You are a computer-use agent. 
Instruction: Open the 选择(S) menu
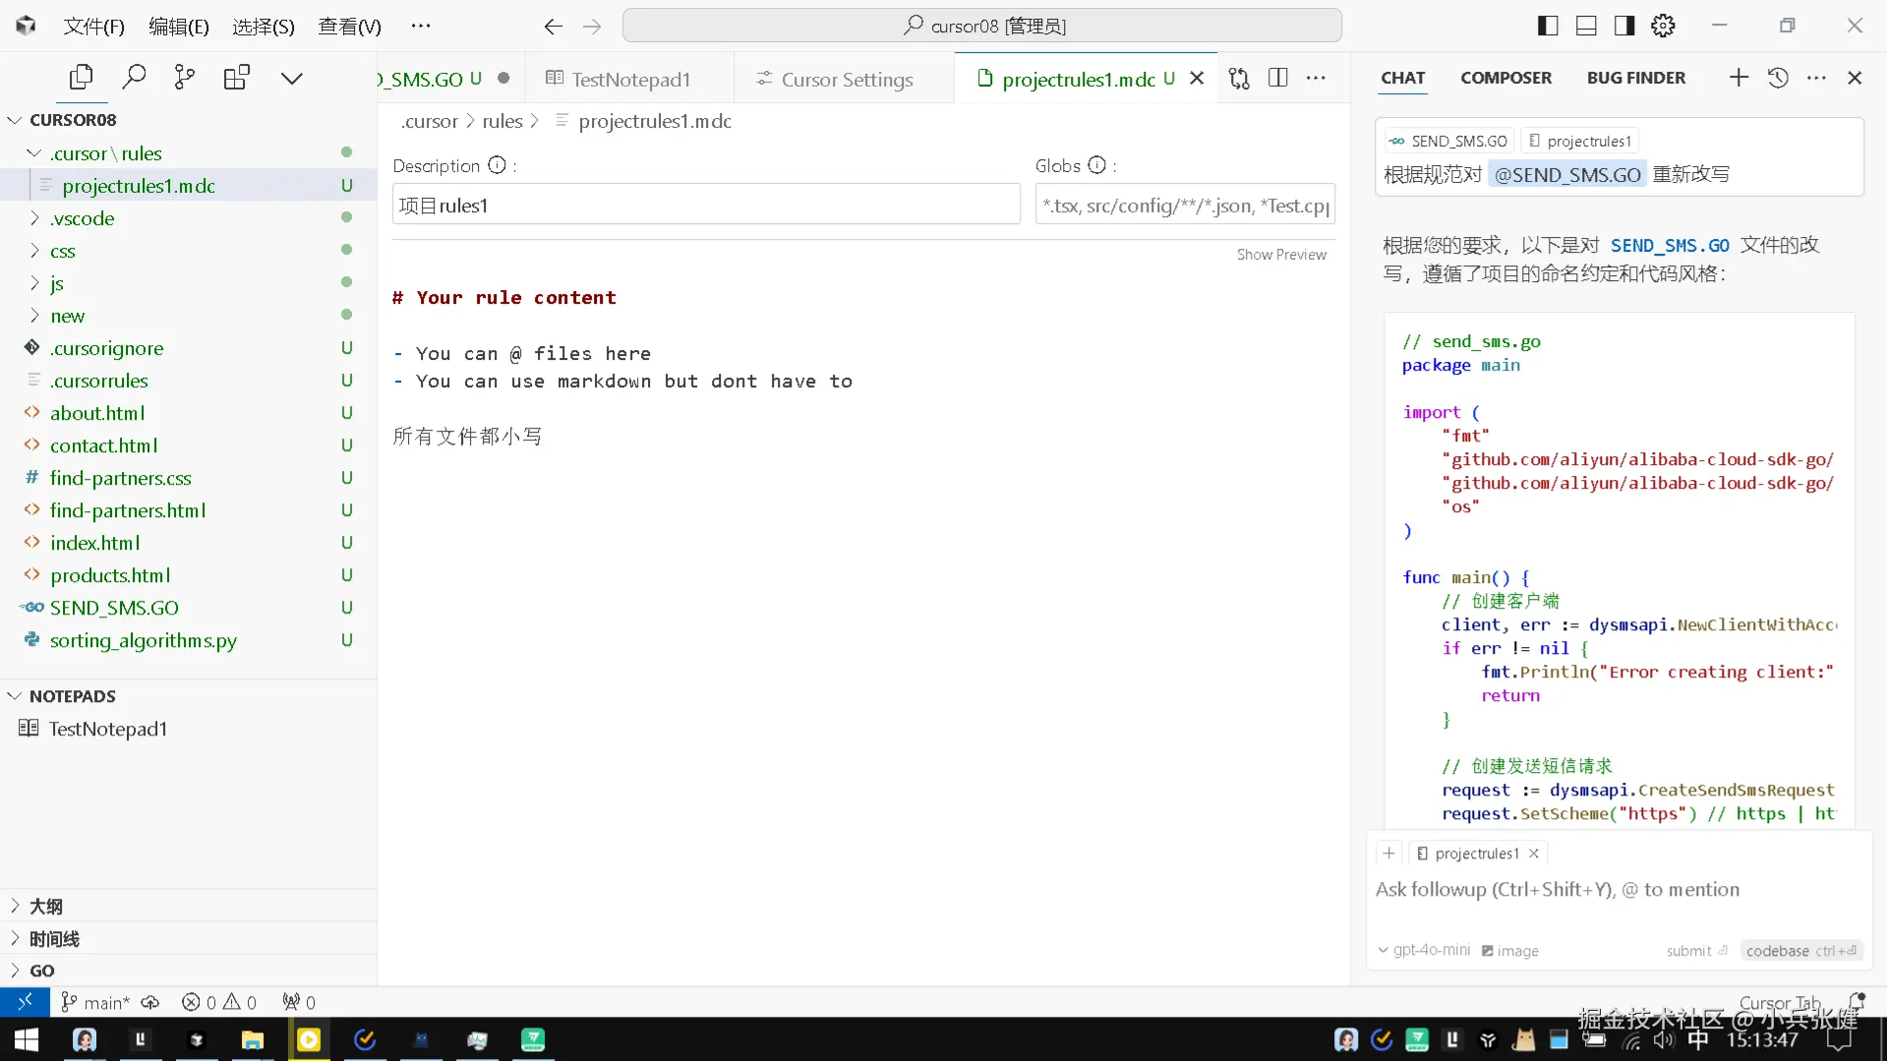coord(264,27)
